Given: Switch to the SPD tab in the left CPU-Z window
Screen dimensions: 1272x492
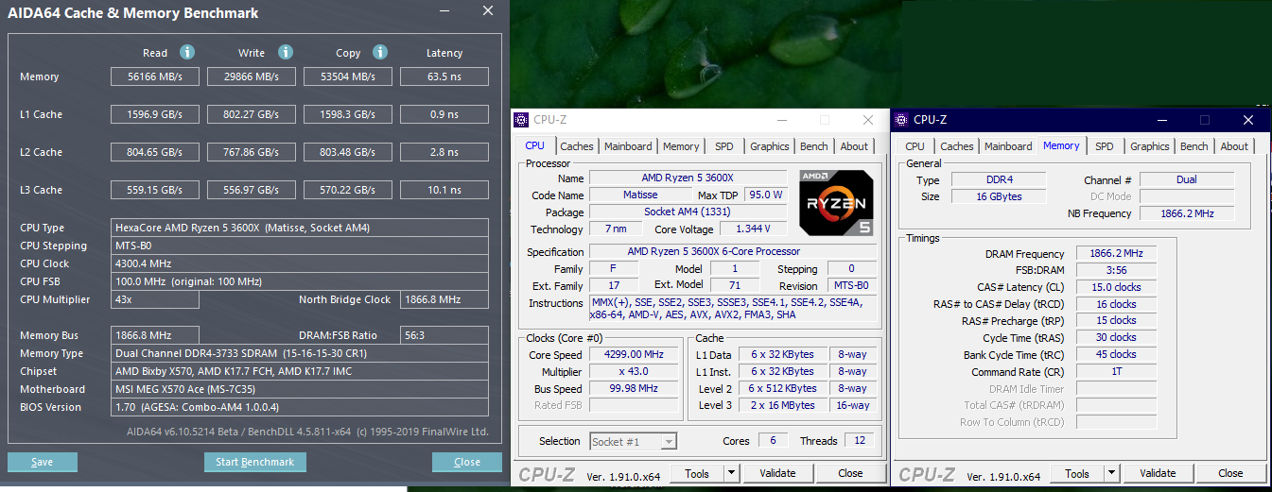Looking at the screenshot, I should (724, 146).
